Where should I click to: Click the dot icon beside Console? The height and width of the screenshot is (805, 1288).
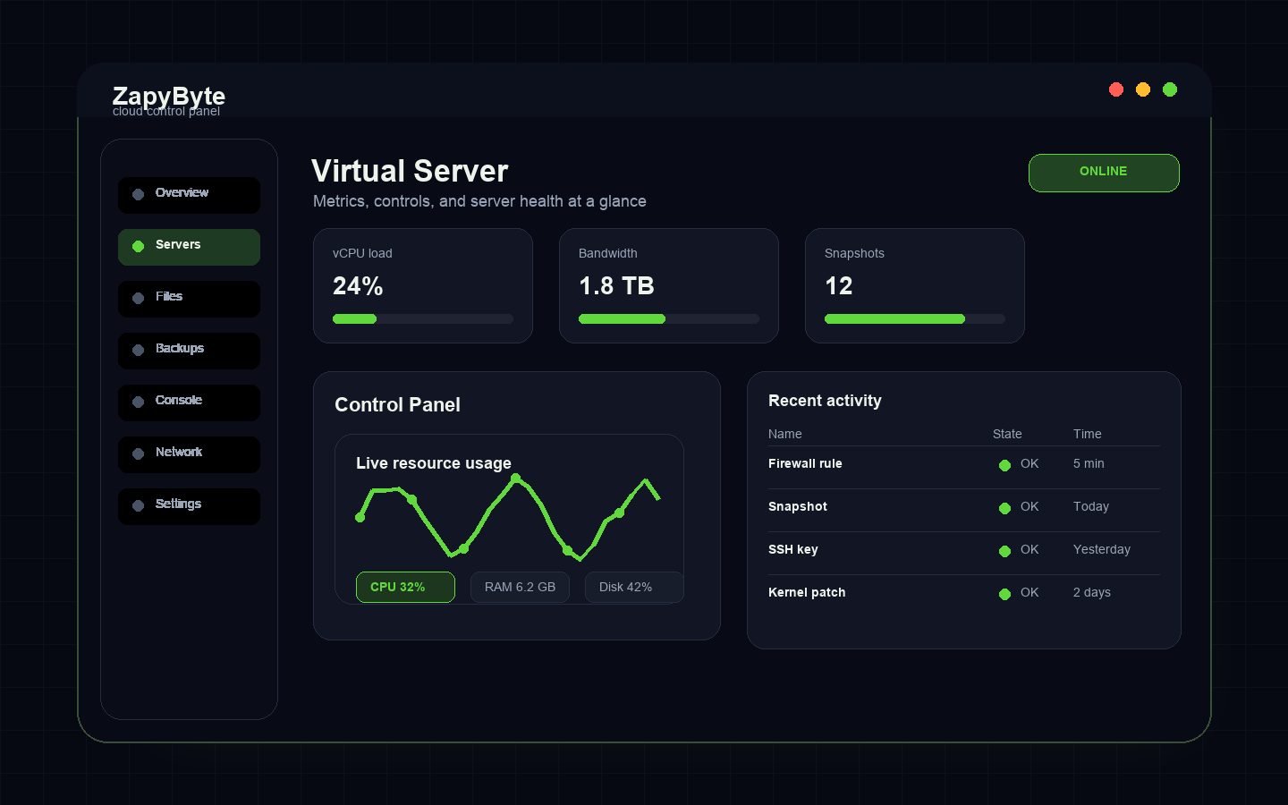(139, 402)
